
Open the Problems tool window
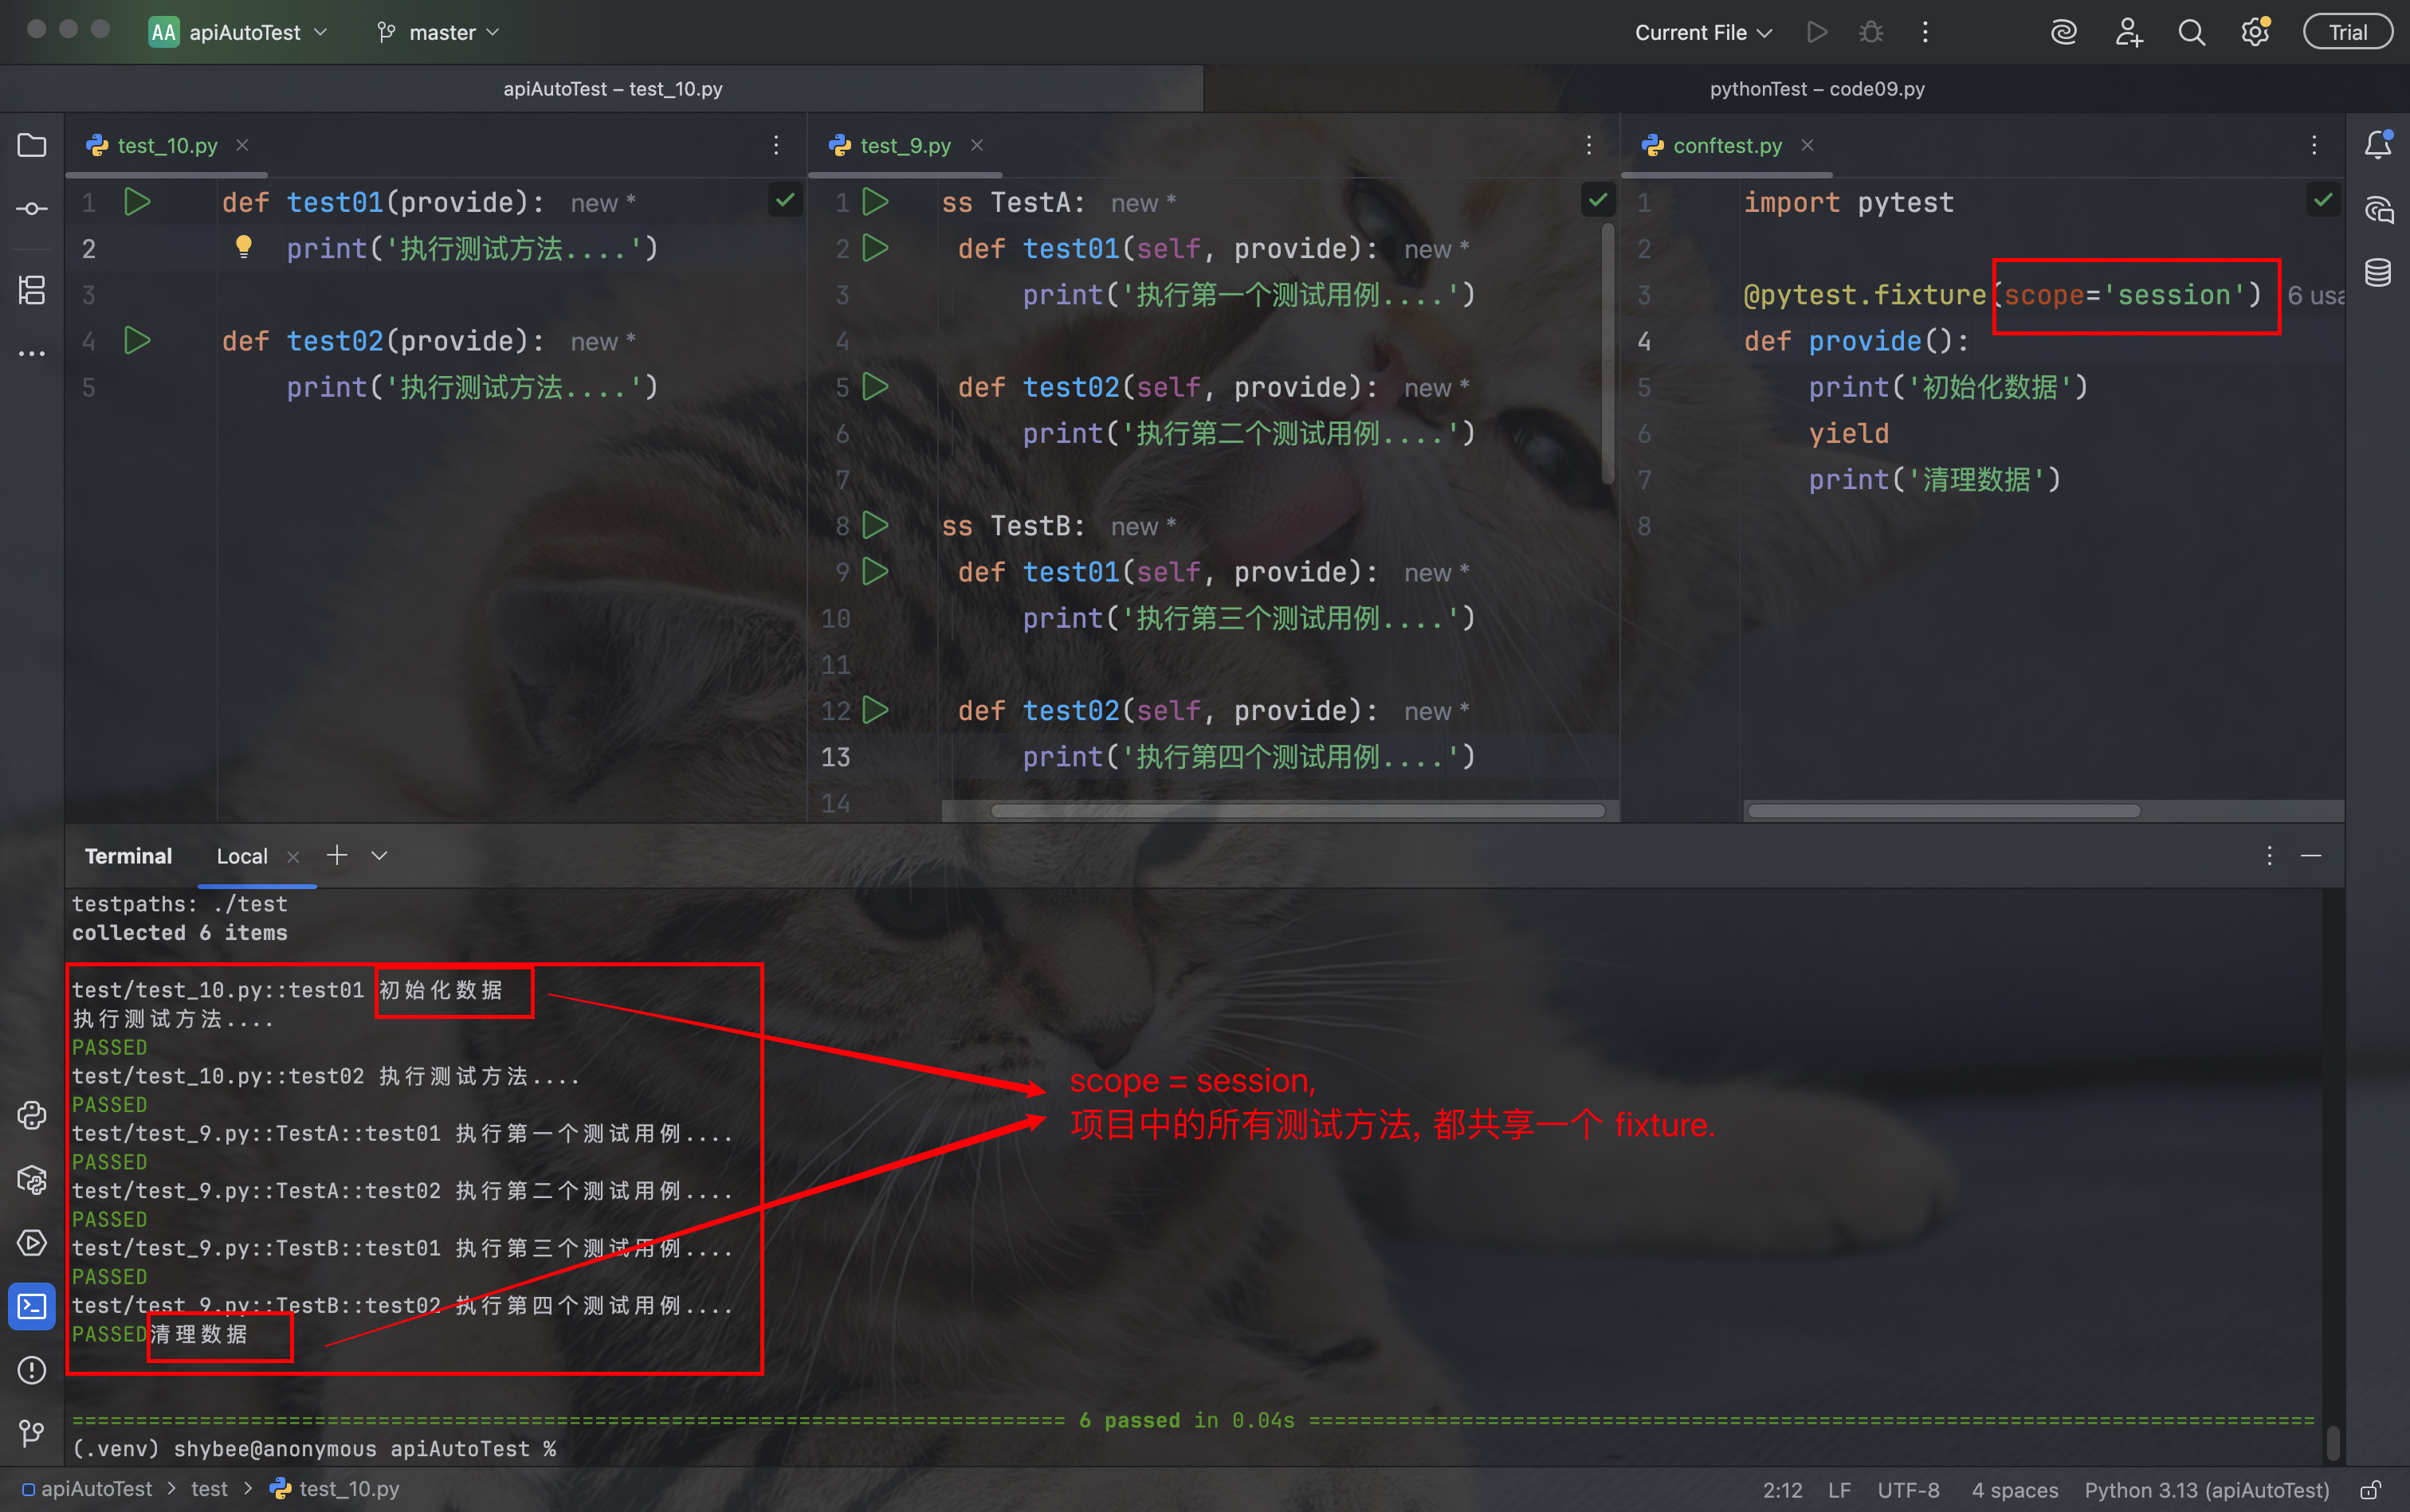pos(32,1370)
